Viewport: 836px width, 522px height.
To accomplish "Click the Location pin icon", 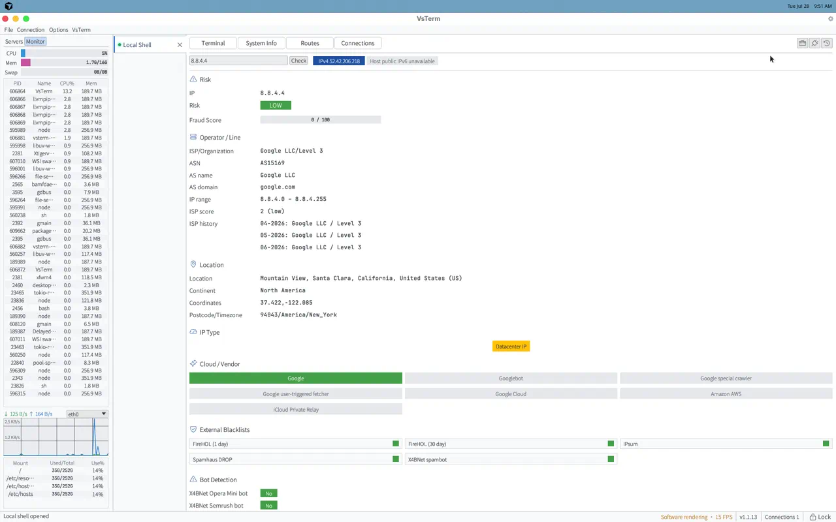I will [x=193, y=264].
